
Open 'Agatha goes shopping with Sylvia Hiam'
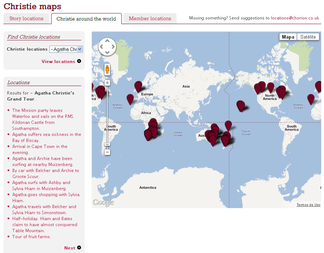click(x=46, y=197)
